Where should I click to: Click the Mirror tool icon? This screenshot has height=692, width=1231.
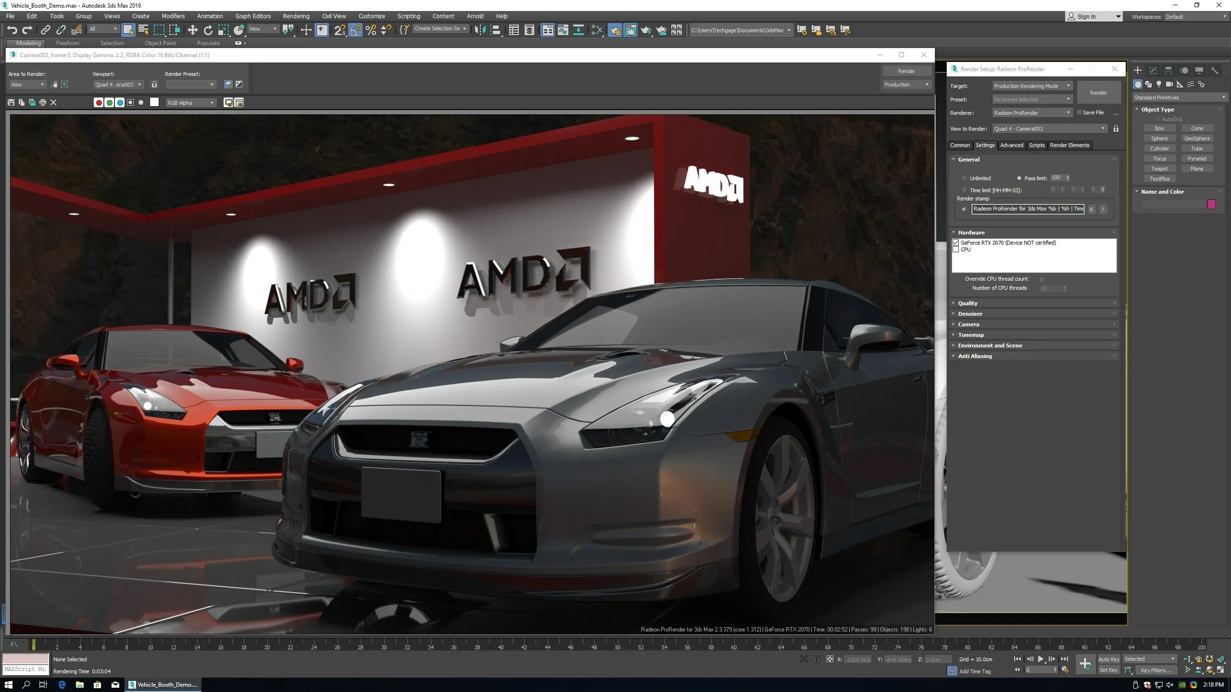pyautogui.click(x=479, y=30)
